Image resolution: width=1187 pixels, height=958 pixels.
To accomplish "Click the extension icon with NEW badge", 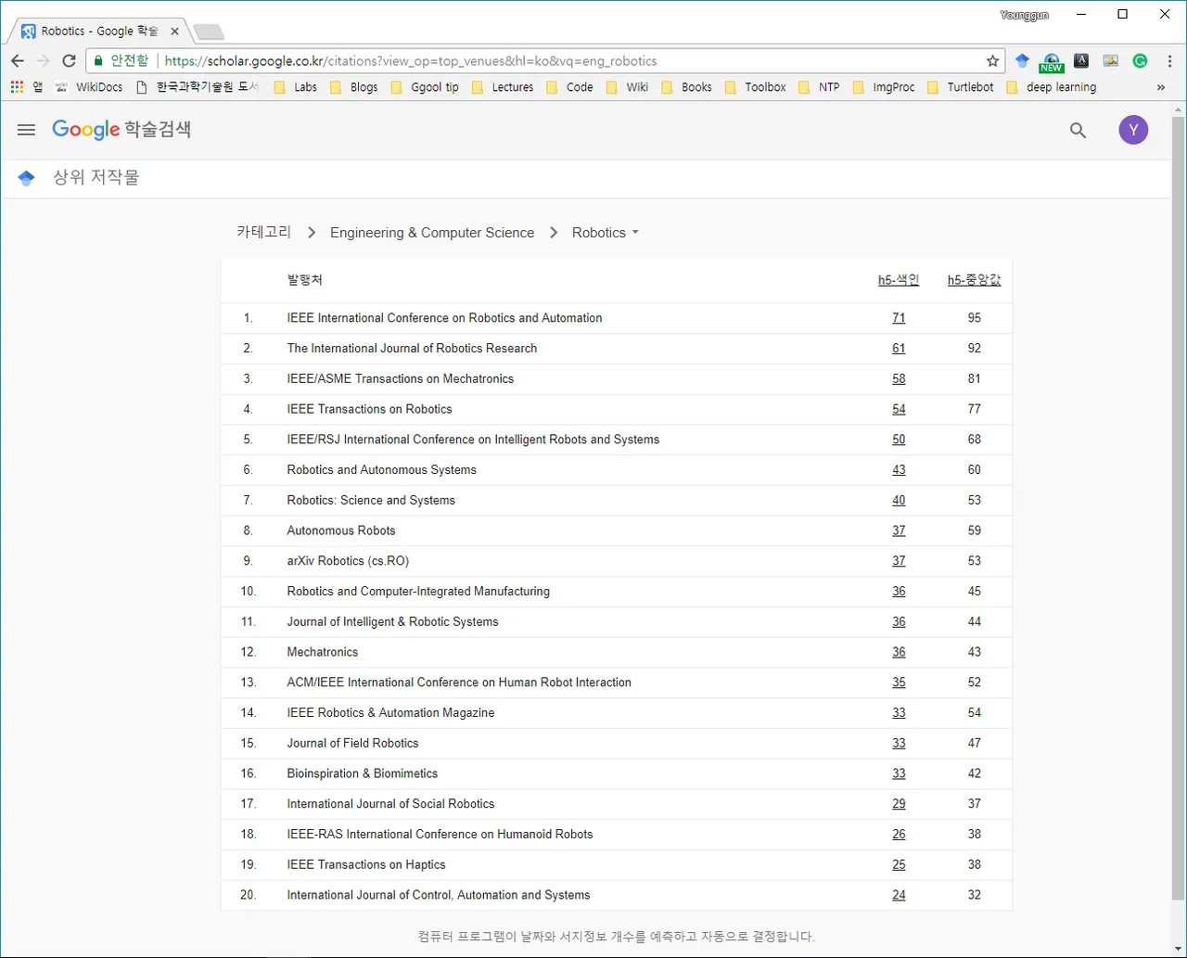I will pyautogui.click(x=1051, y=62).
